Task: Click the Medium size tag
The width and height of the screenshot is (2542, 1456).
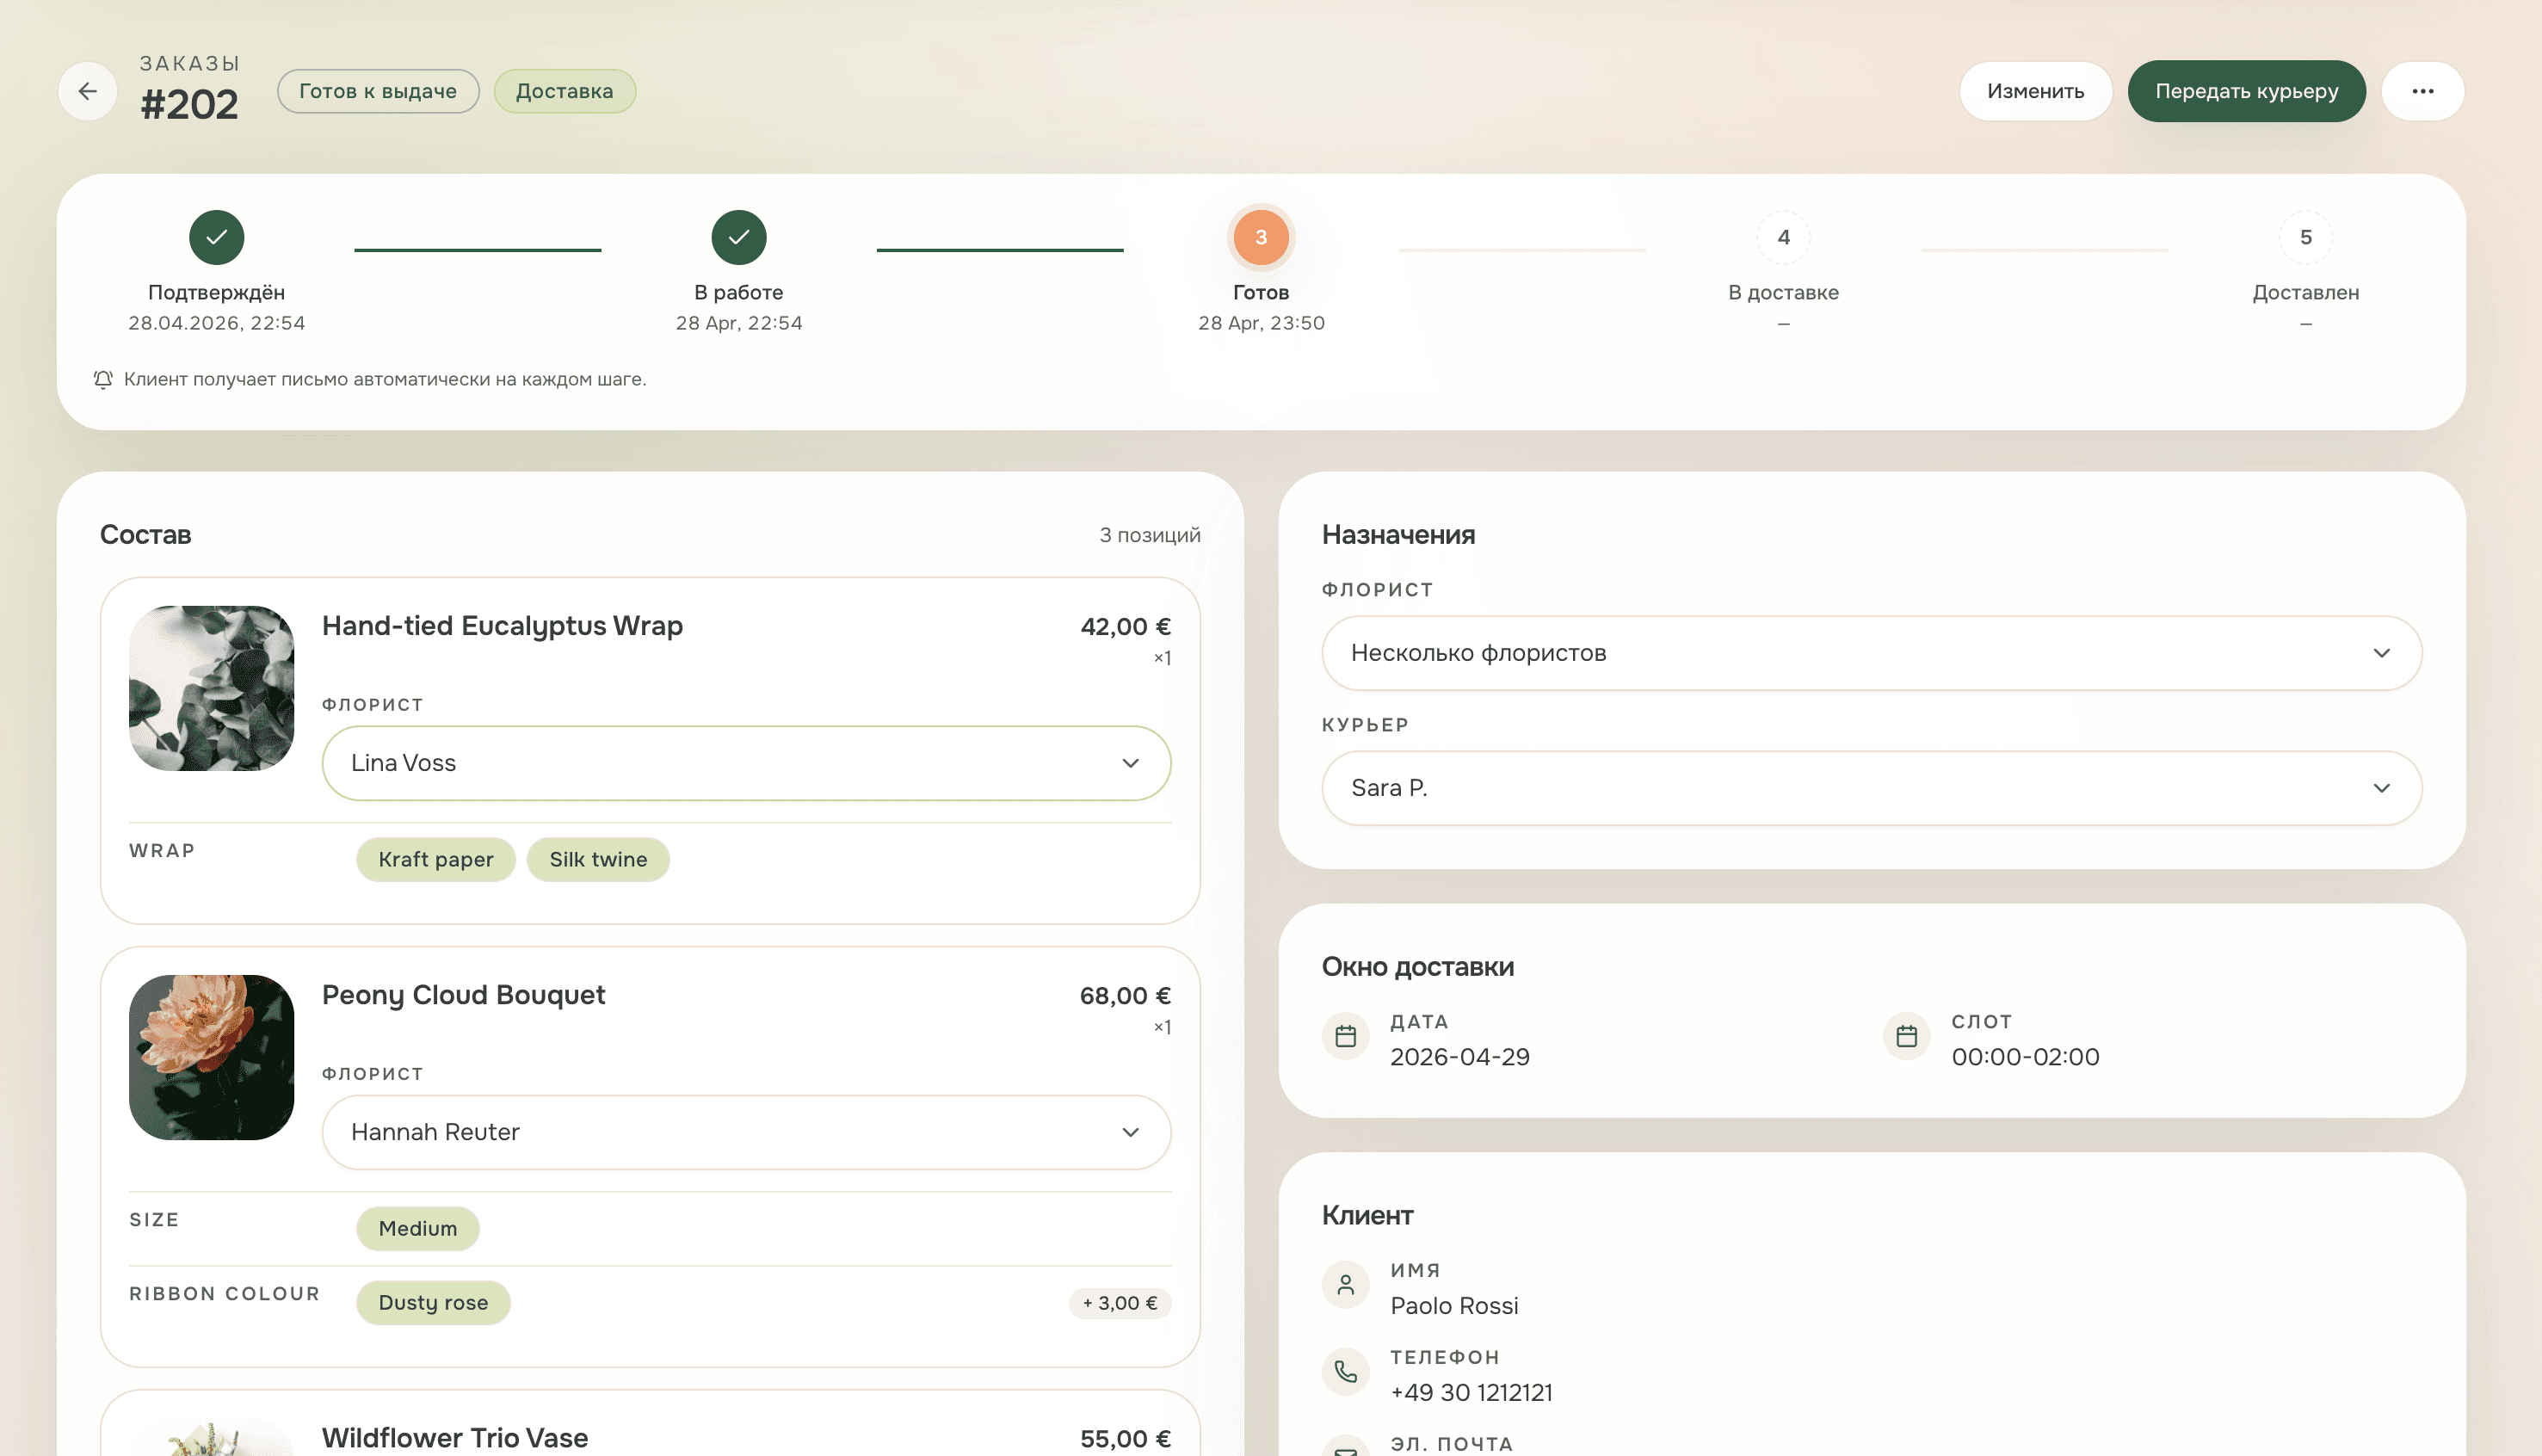Action: [x=417, y=1228]
